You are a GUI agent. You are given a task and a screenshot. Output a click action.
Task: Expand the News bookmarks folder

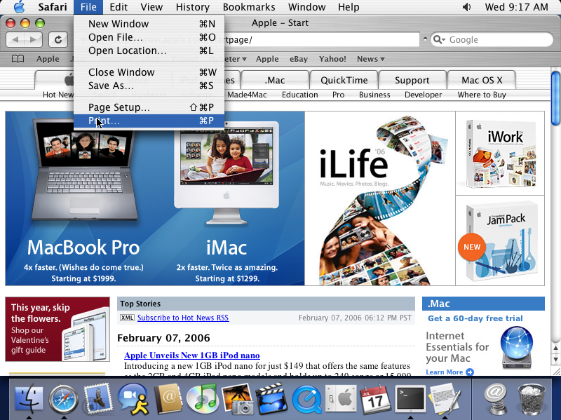tap(371, 59)
